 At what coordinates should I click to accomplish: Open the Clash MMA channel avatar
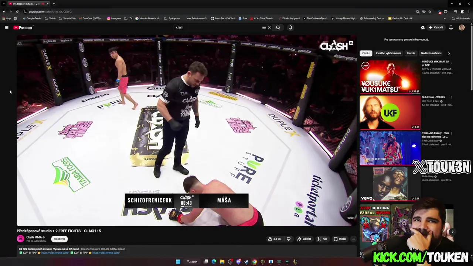pos(20,239)
